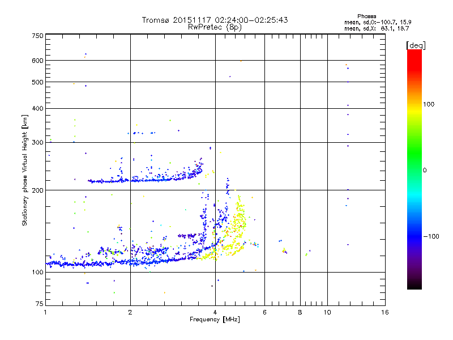Click the '400' height axis label
Image resolution: width=453 pixels, height=340 pixels.
pos(37,109)
